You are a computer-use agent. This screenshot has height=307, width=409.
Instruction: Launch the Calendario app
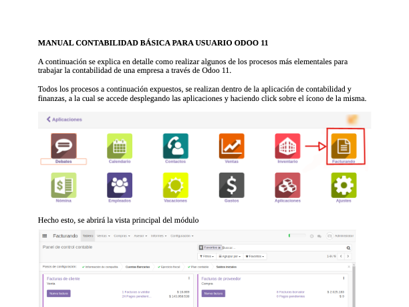(120, 145)
